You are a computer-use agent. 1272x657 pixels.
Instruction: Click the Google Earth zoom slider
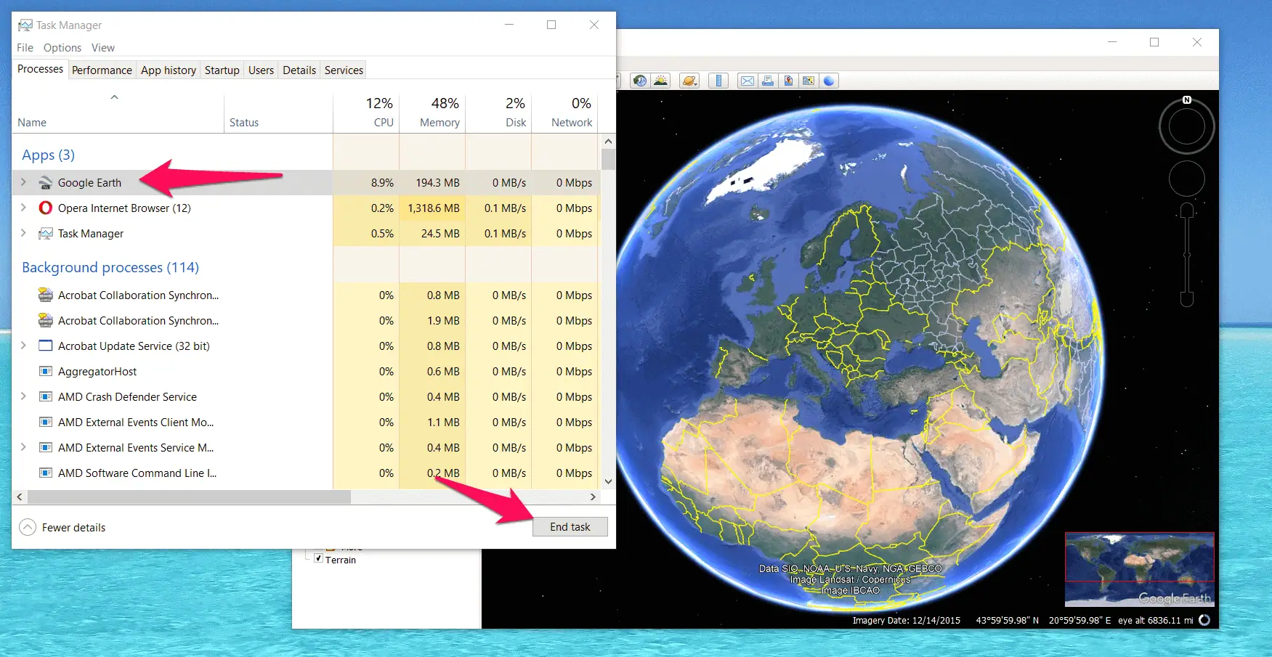click(x=1187, y=255)
